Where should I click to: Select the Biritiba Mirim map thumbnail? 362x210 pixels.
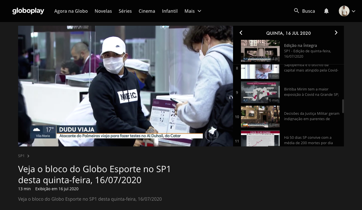260,92
